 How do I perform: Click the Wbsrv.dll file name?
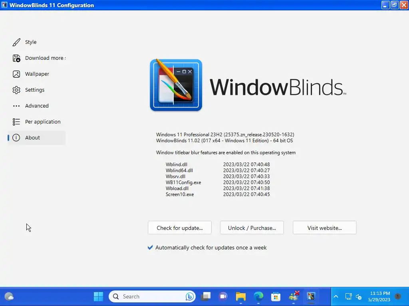click(176, 177)
